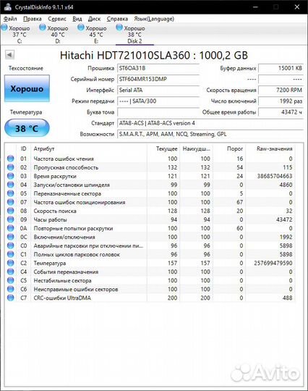
Task: Click the transfer mode field SATA/300
Action: coord(158,101)
